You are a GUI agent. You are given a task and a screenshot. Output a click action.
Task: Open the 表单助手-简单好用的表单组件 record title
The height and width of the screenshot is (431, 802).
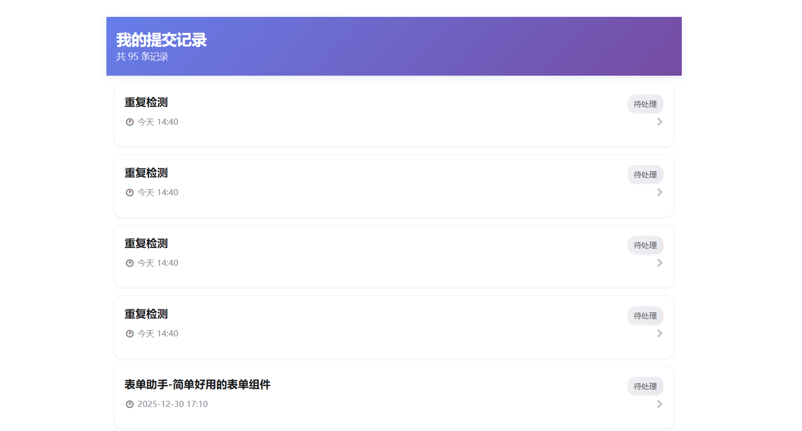pos(197,384)
